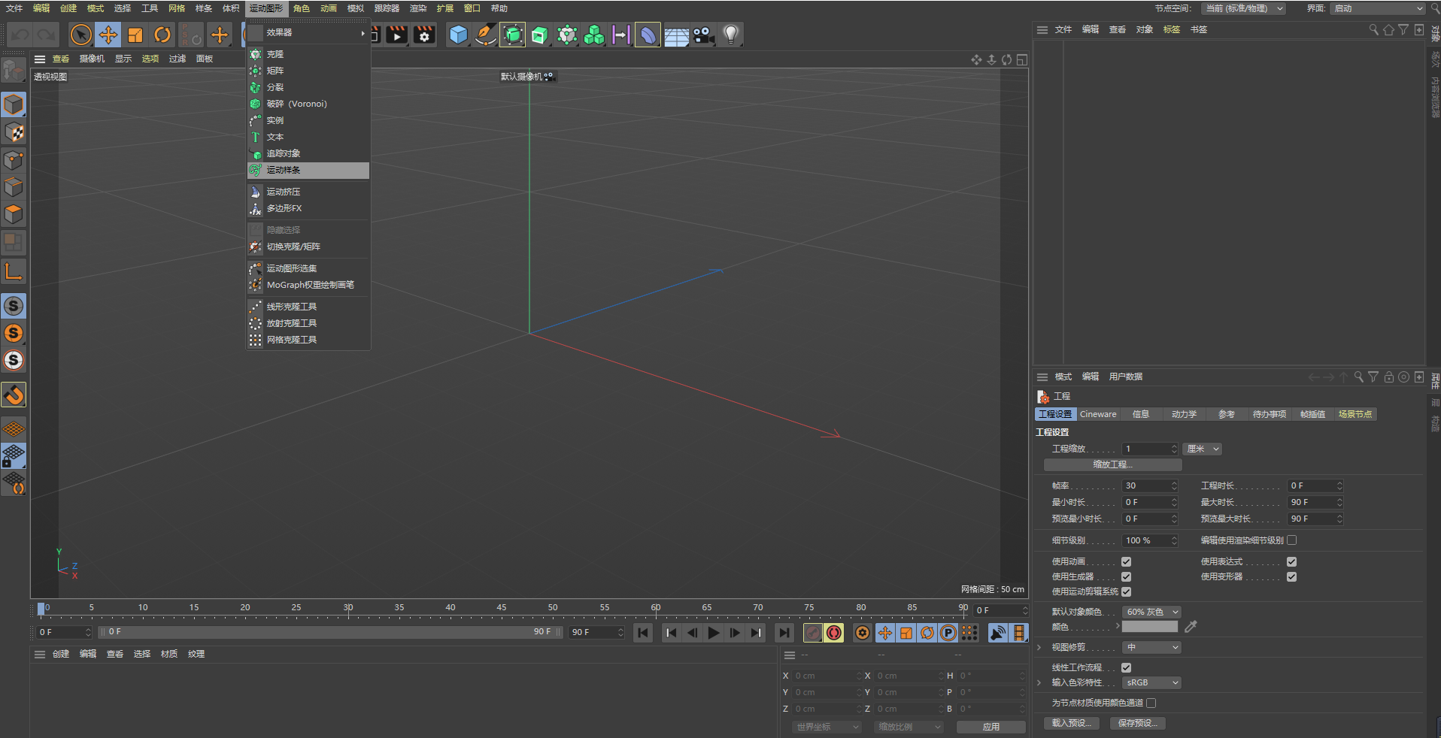Click the parameter P keyframe icon

point(948,633)
